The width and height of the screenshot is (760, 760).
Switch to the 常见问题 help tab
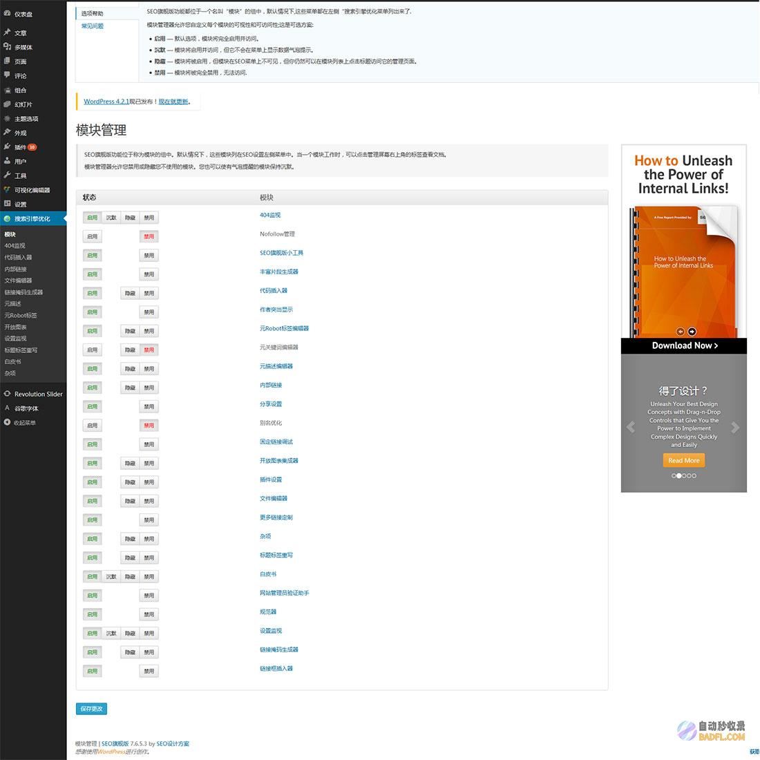pyautogui.click(x=92, y=26)
